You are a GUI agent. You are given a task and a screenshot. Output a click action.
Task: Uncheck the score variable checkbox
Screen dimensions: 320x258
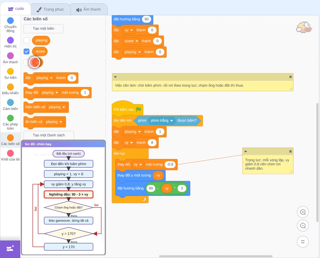click(27, 52)
